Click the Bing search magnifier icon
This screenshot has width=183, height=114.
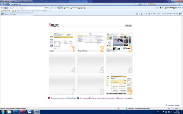click(x=180, y=4)
